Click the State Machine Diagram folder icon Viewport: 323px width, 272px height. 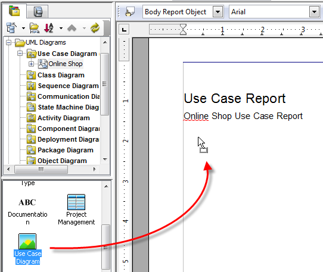click(32, 107)
